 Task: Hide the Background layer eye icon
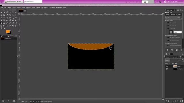167,69
